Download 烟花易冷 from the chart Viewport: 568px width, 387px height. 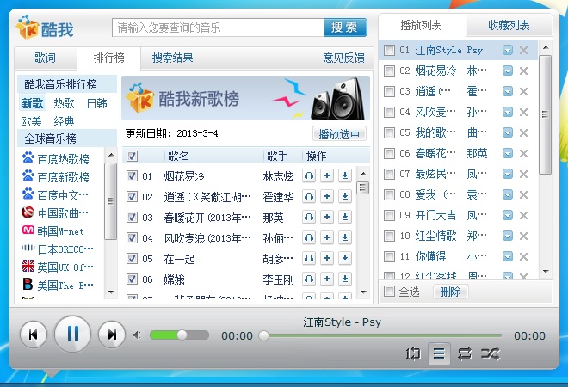click(345, 176)
